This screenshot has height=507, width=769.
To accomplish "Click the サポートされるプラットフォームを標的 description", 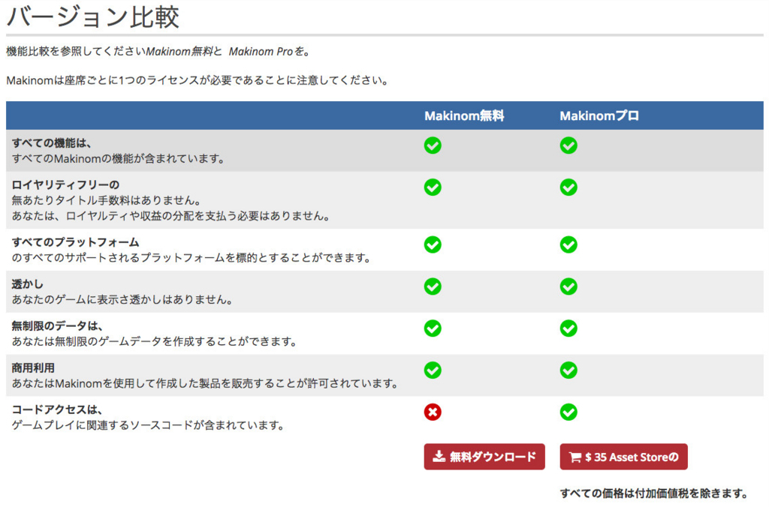I will [x=191, y=258].
